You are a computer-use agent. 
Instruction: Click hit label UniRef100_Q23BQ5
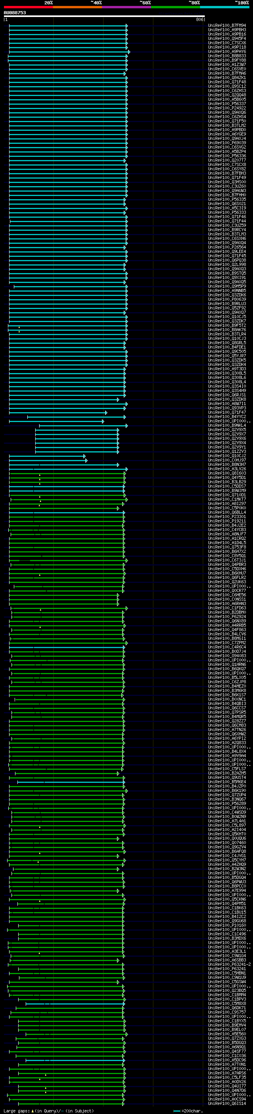pyautogui.click(x=227, y=990)
